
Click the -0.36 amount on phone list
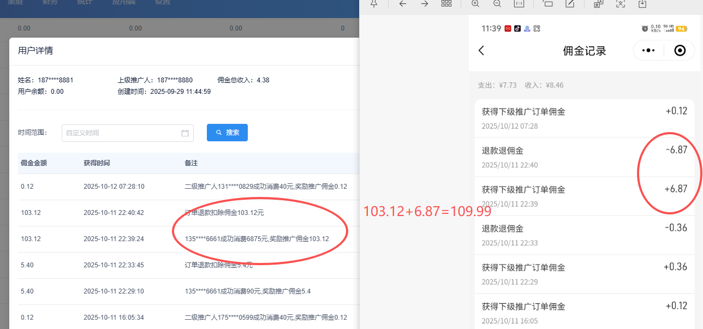click(x=676, y=228)
